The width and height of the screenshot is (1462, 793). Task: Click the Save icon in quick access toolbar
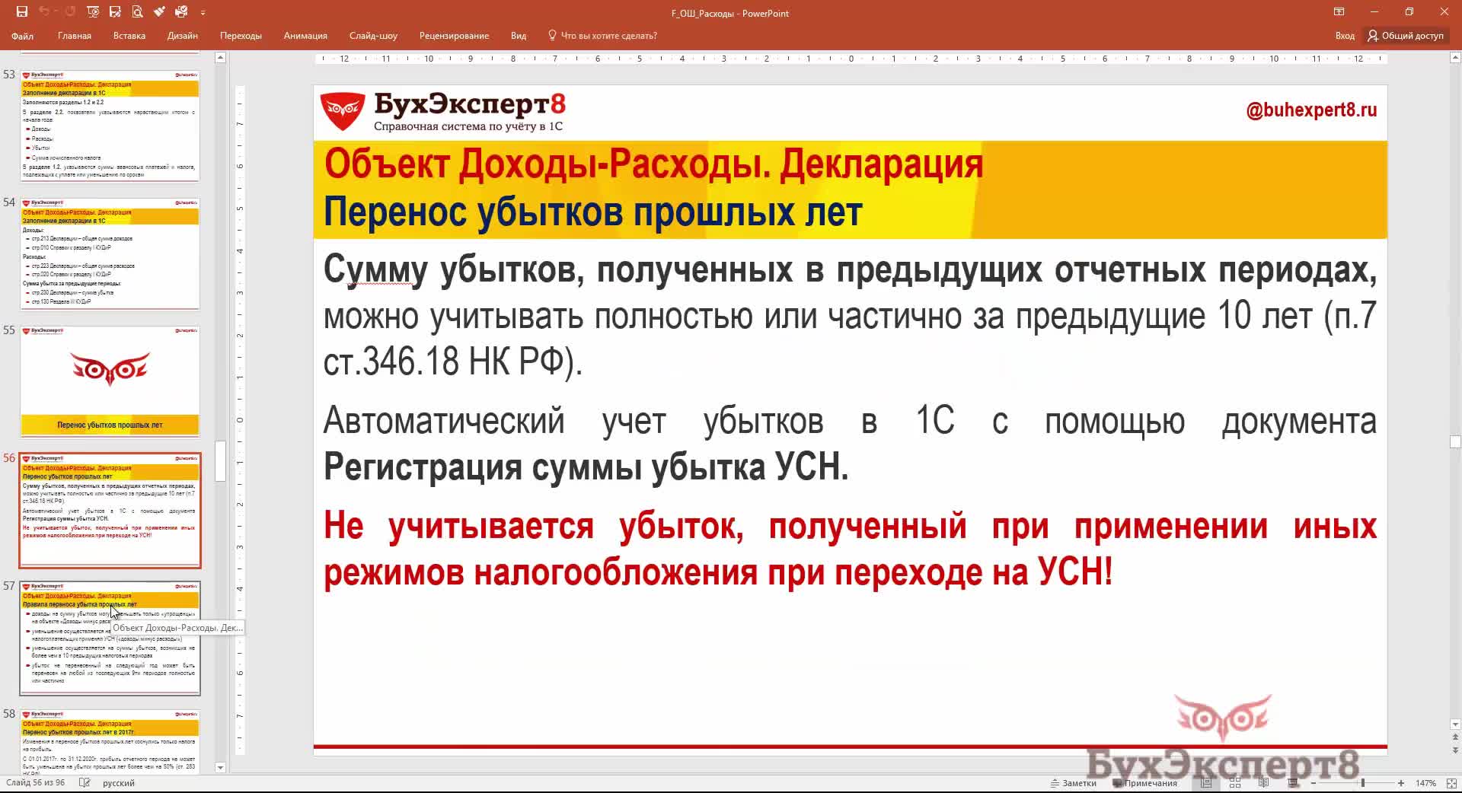[x=21, y=12]
